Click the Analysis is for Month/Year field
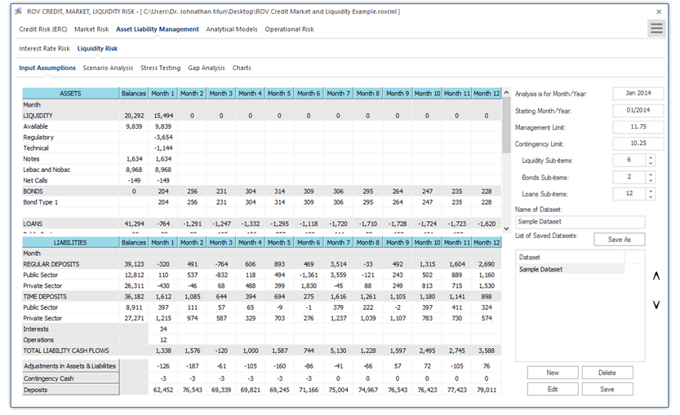 pyautogui.click(x=638, y=93)
